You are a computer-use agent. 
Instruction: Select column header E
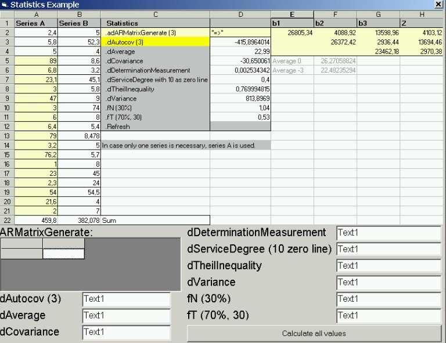293,15
